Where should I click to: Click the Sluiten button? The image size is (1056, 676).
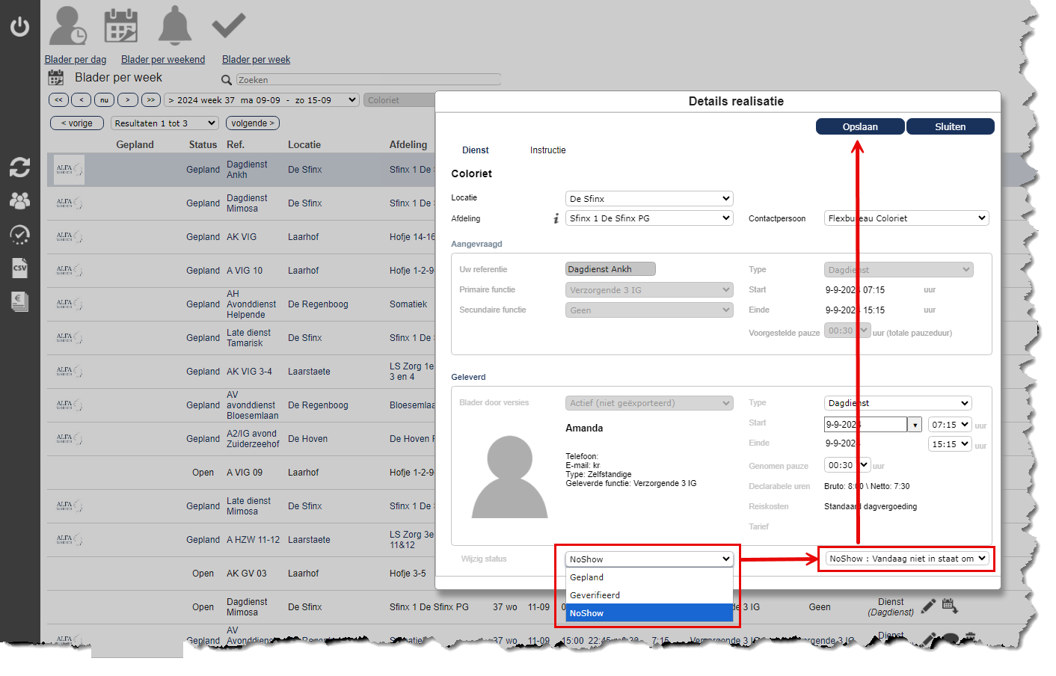[951, 126]
